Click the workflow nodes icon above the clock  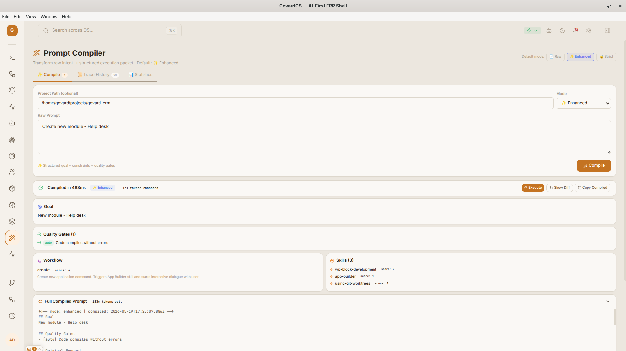12,300
